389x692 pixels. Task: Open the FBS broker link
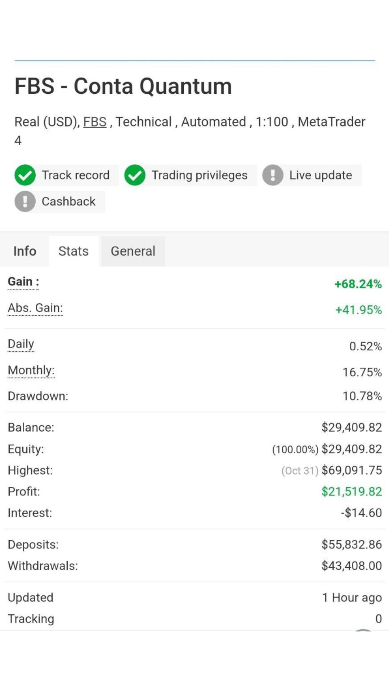tap(95, 122)
